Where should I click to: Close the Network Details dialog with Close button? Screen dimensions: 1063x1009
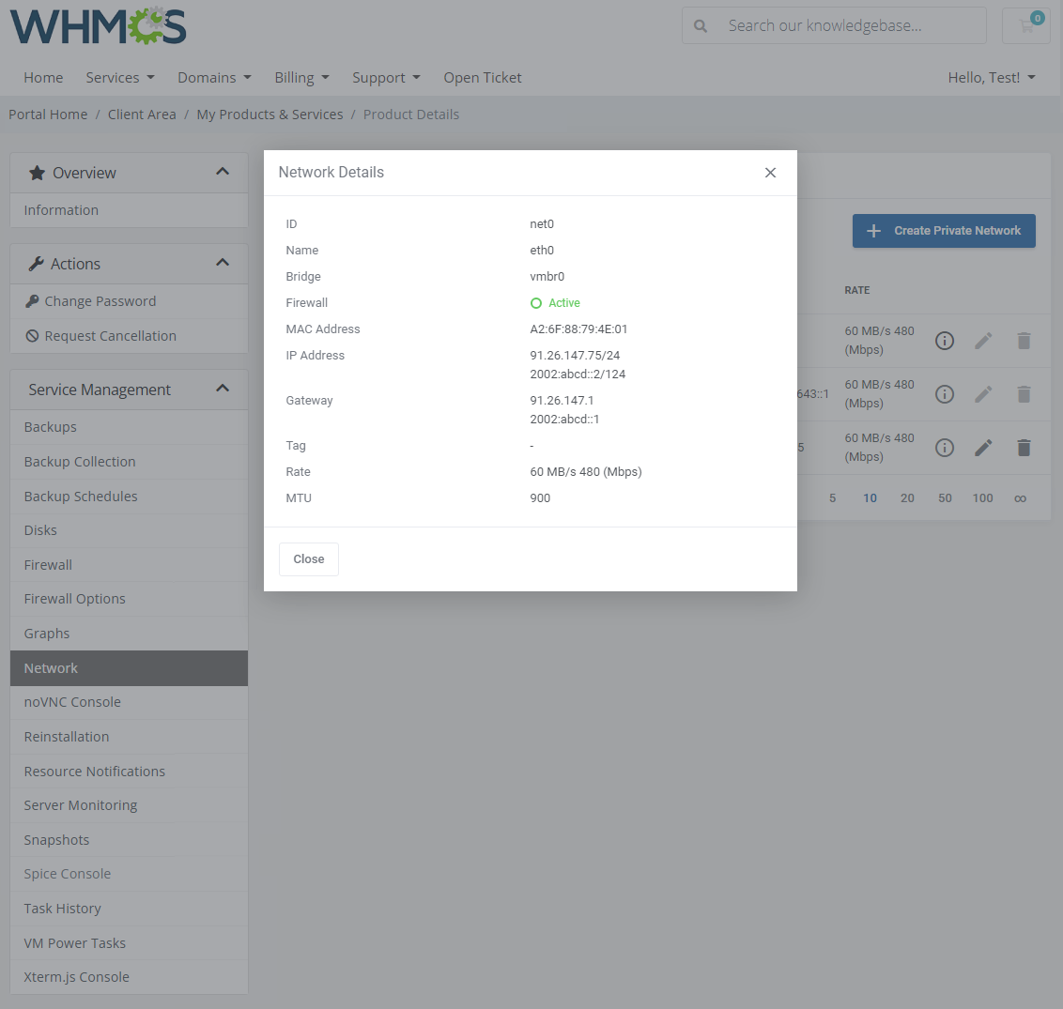pyautogui.click(x=308, y=558)
